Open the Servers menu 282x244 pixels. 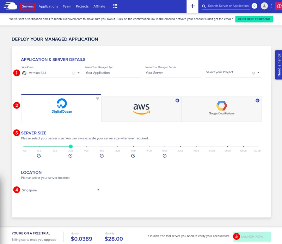(28, 6)
